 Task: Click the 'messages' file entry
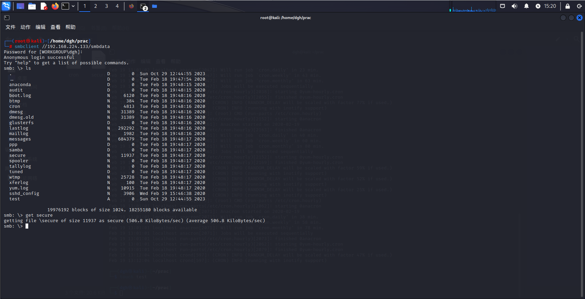click(20, 139)
